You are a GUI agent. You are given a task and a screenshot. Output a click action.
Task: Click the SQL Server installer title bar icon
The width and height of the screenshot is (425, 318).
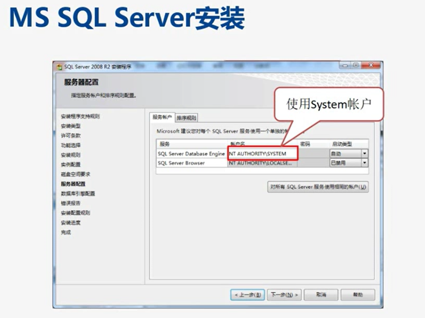59,67
